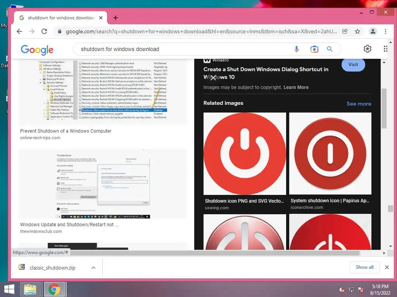Visit the Winaero page

point(353,65)
